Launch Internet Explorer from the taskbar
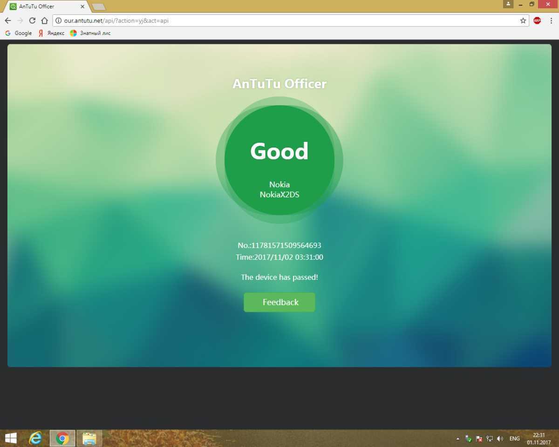This screenshot has width=559, height=447. [x=35, y=438]
